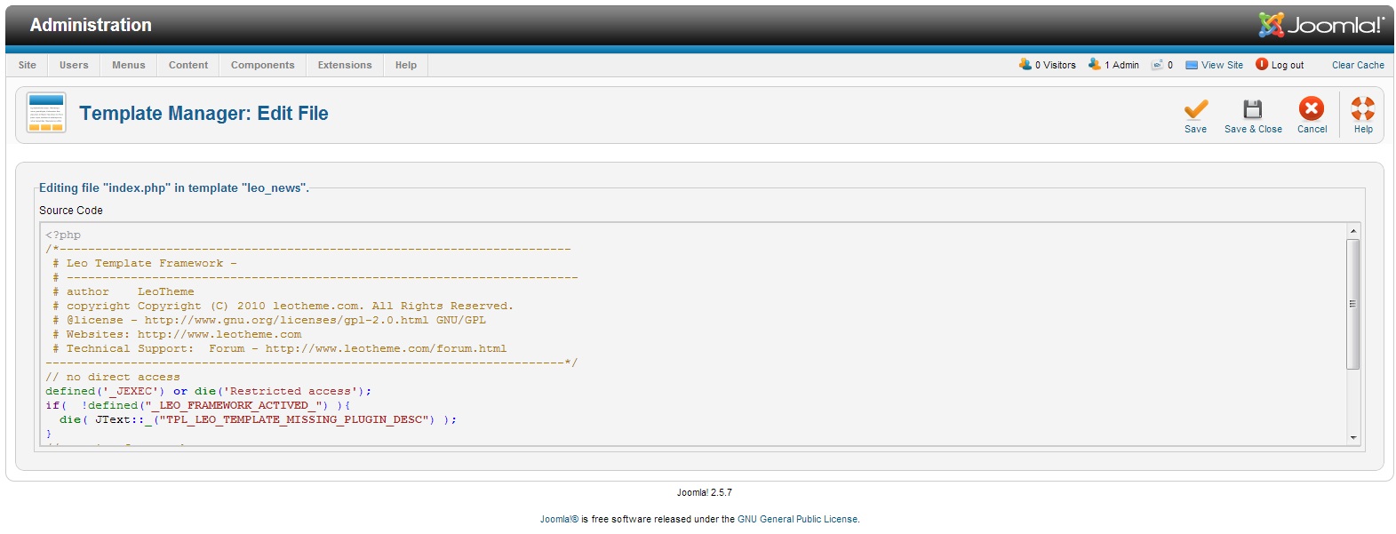Click the Cancel toolbar label

click(x=1312, y=129)
